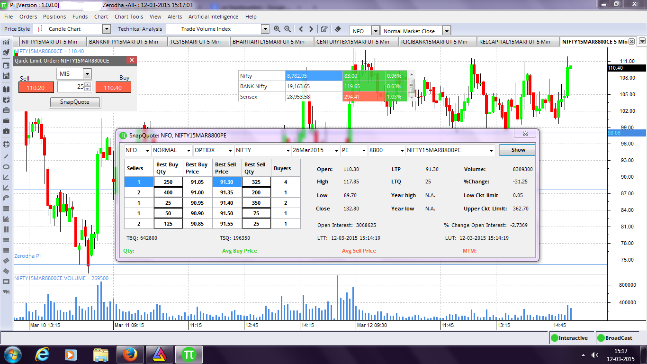This screenshot has height=364, width=647.
Task: Select the eraser tool in toolbar
Action: point(338,29)
